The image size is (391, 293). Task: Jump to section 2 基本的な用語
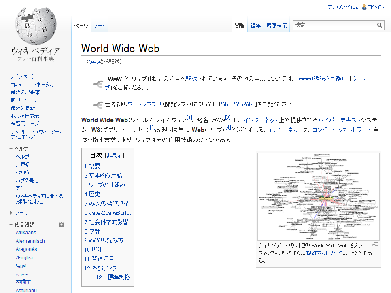(103, 176)
